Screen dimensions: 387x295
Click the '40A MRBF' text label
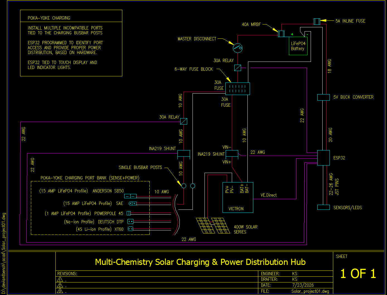pyautogui.click(x=251, y=25)
